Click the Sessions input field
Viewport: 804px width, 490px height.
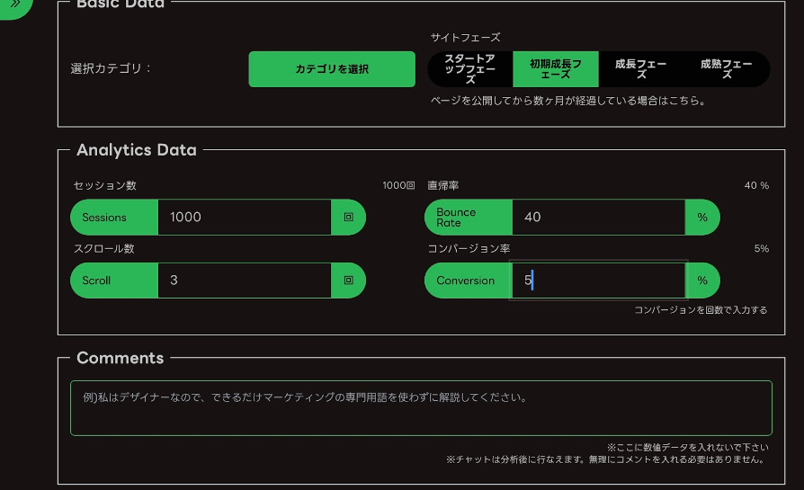244,217
